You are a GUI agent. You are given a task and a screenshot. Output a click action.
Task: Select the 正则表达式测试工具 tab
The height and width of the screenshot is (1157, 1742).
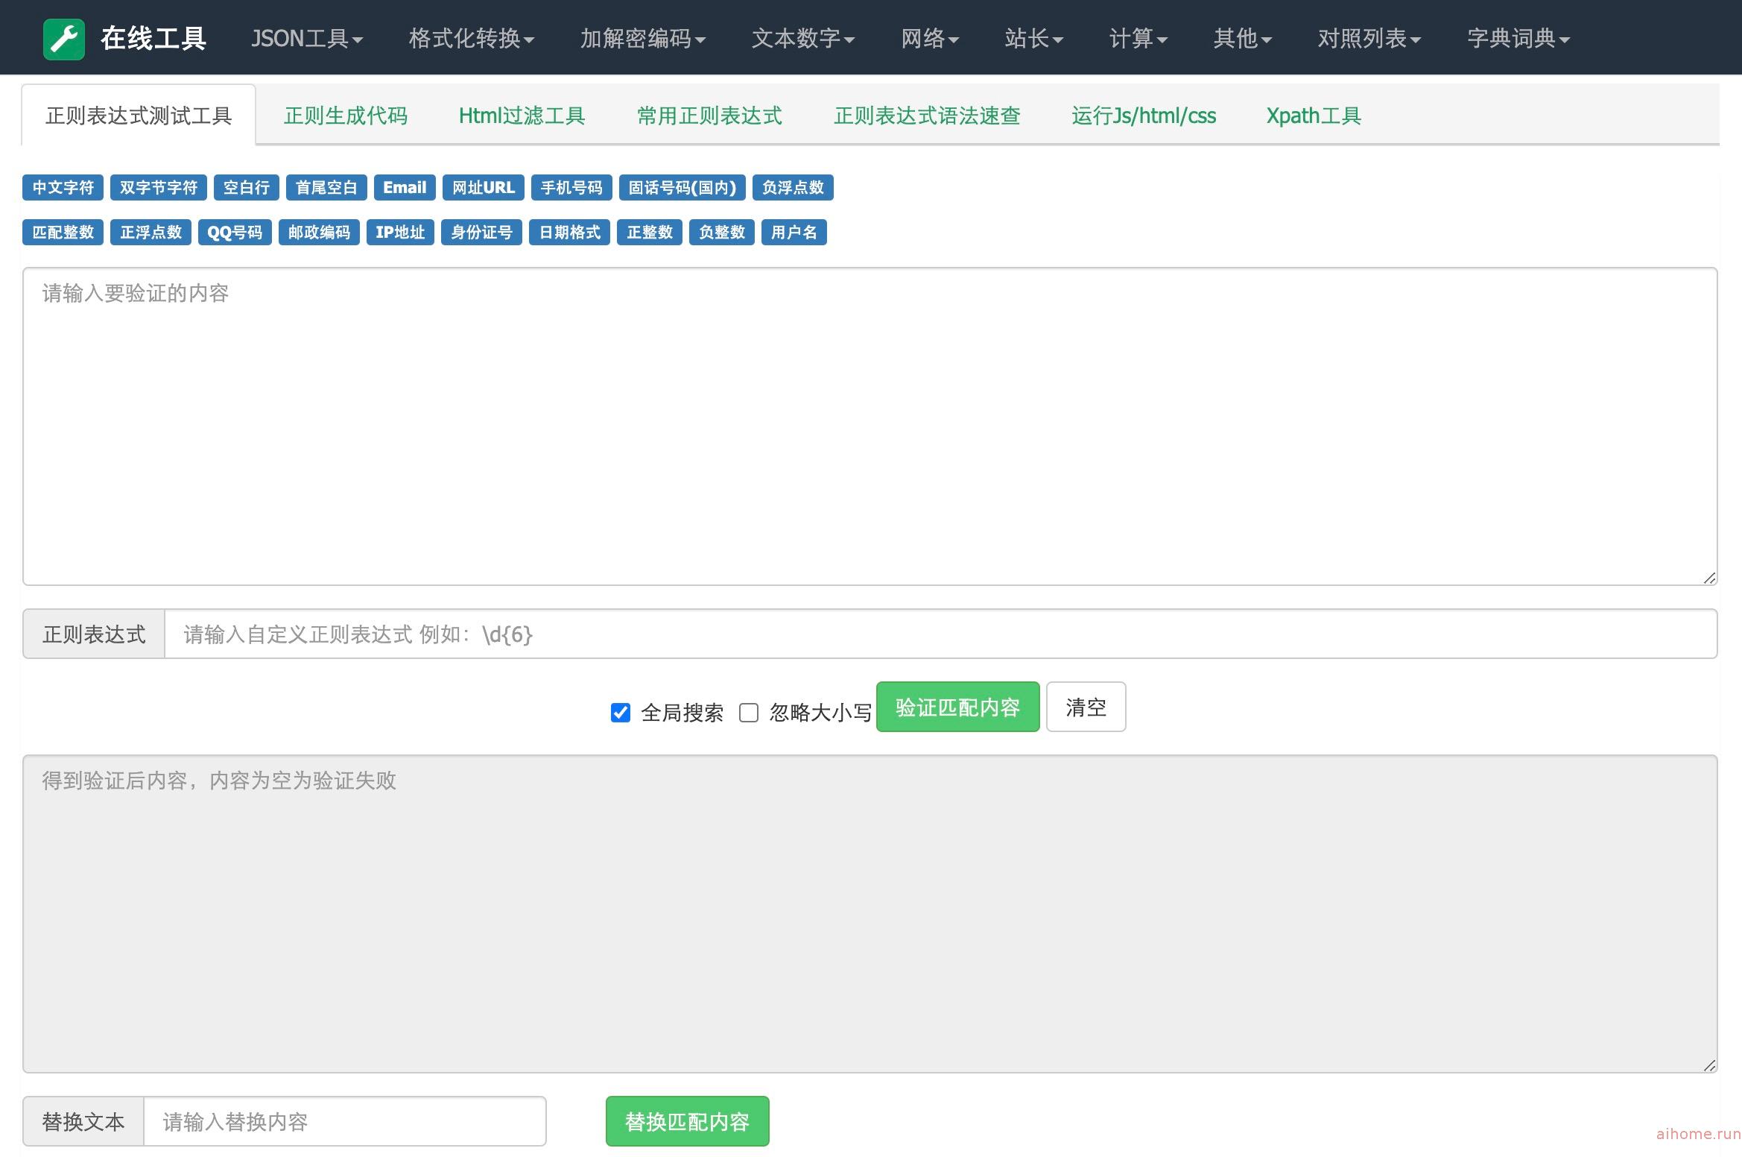pos(139,116)
